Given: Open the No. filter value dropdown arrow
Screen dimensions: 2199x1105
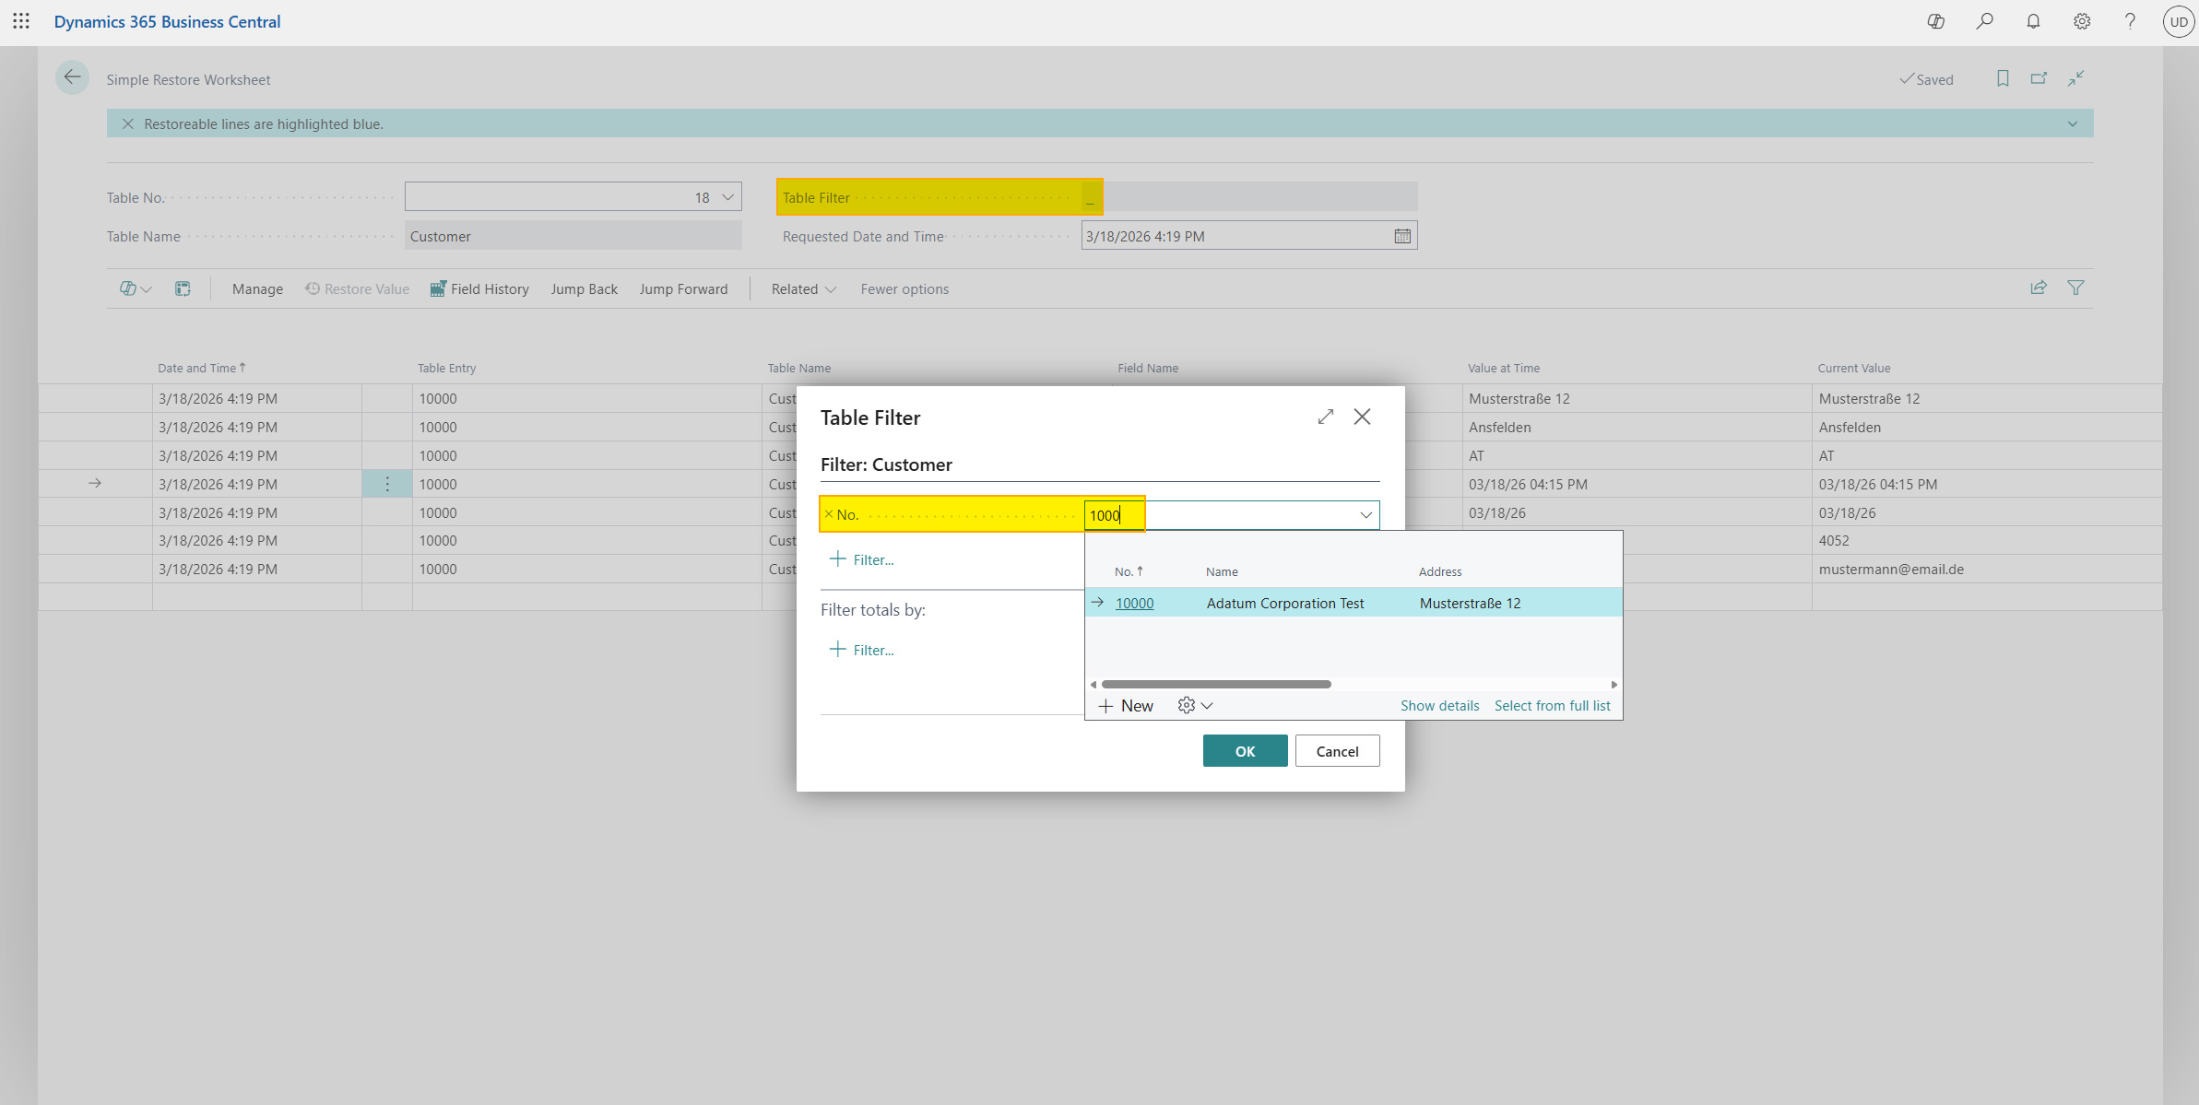Looking at the screenshot, I should click(1366, 515).
